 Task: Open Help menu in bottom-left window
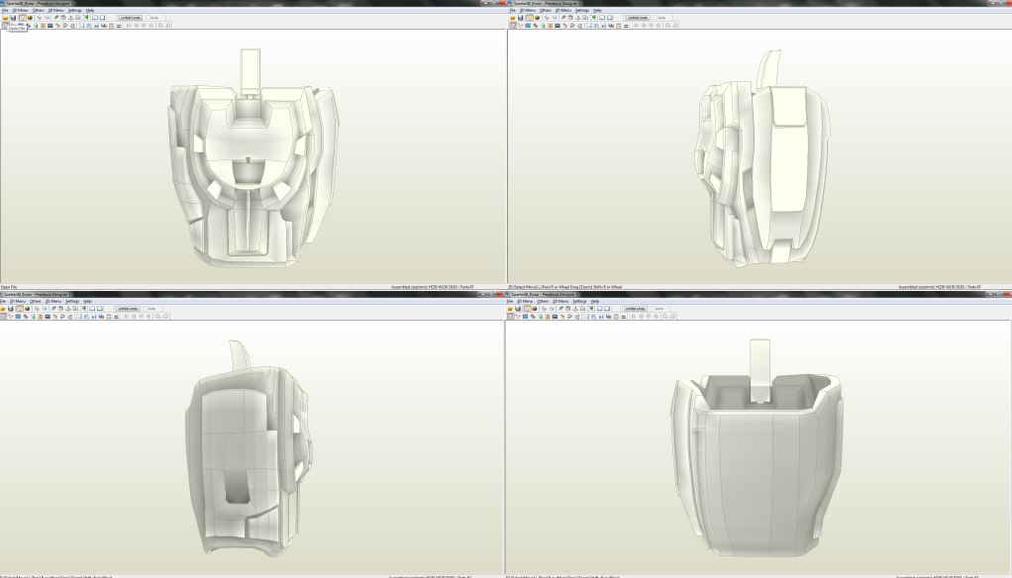click(88, 301)
